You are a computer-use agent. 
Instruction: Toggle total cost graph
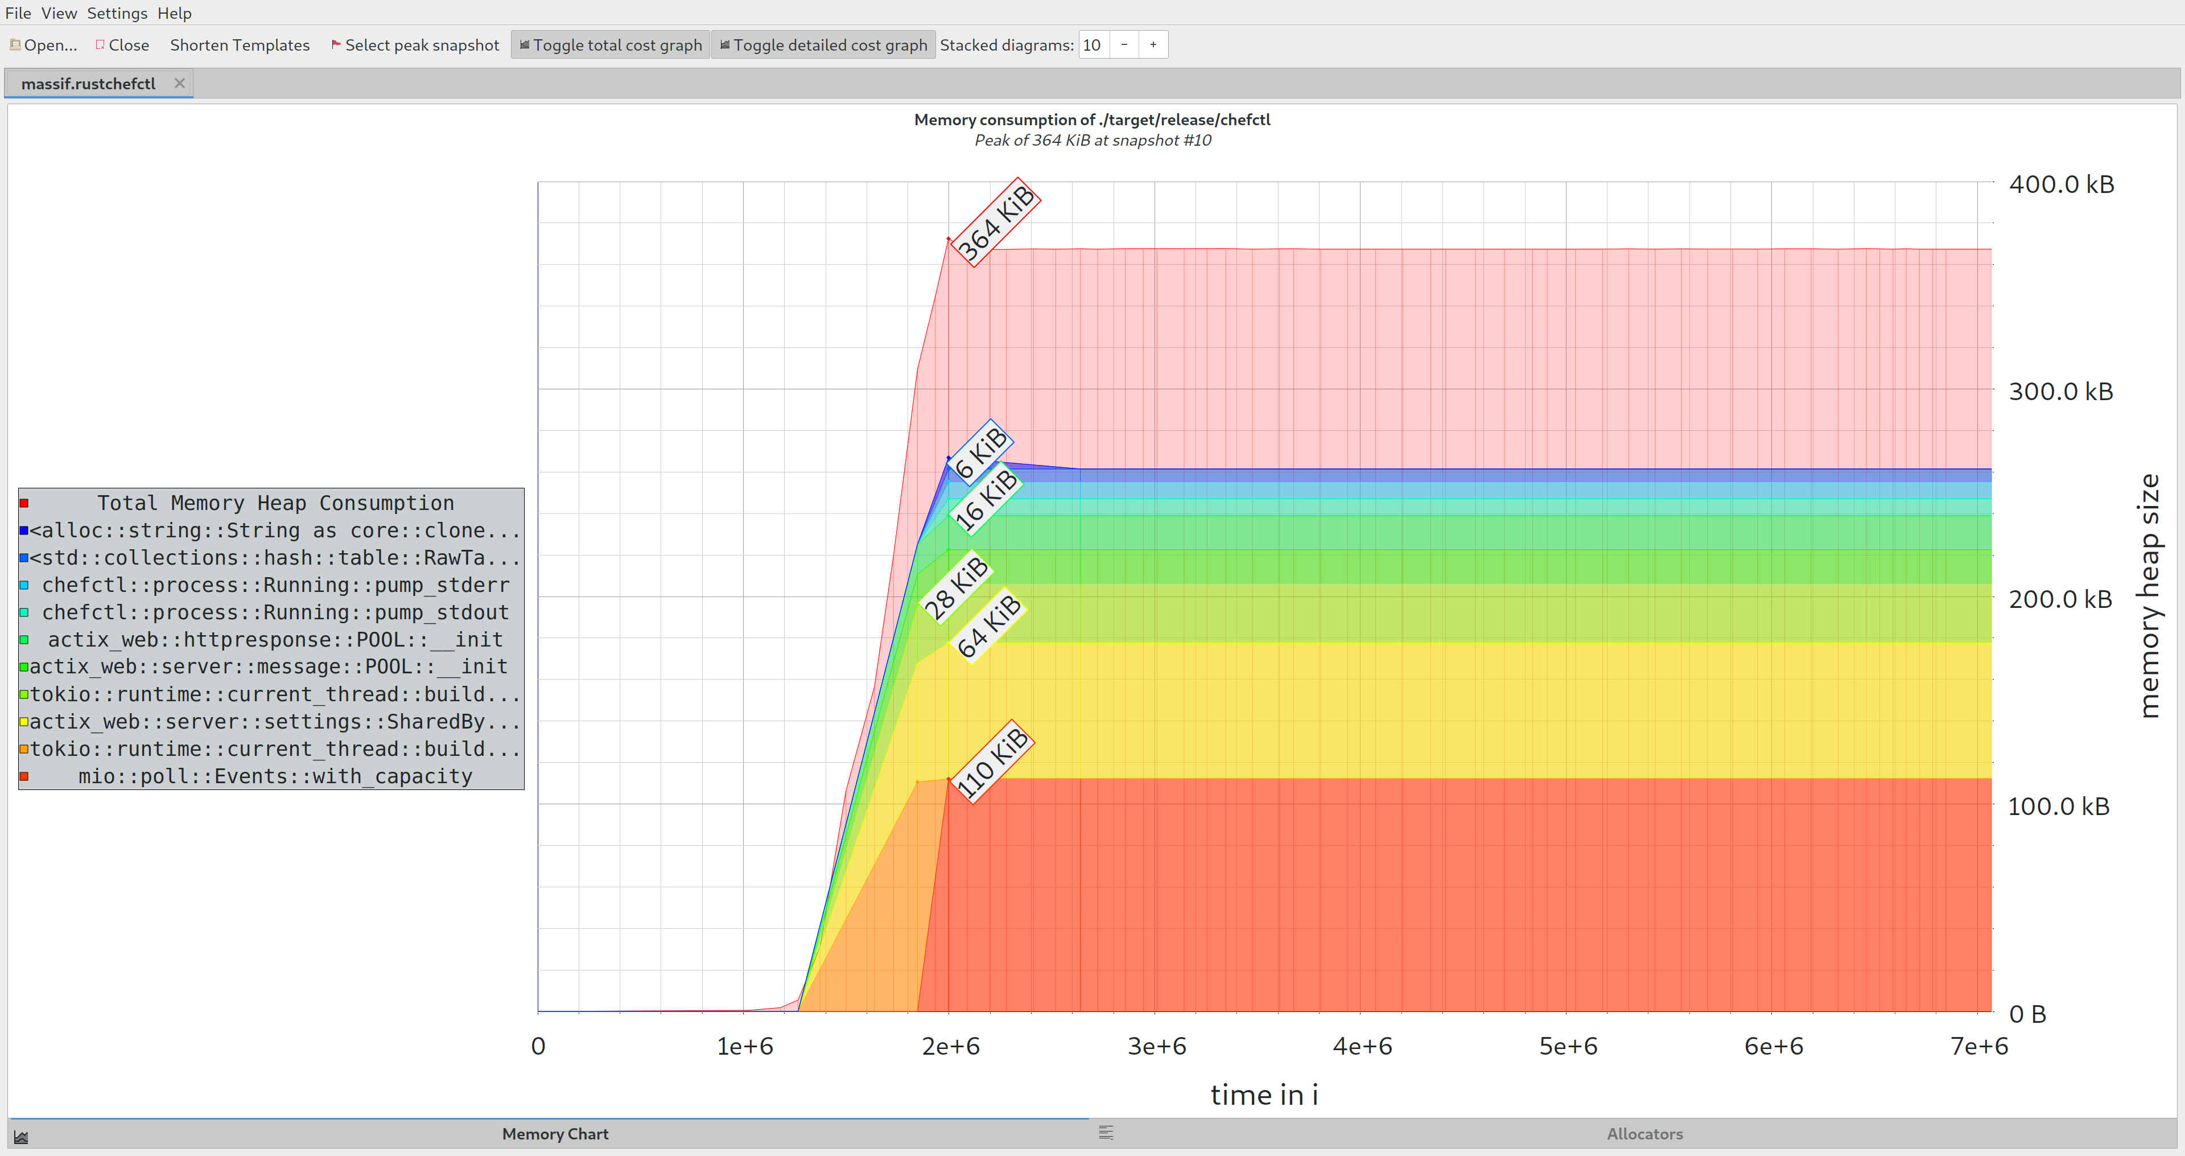tap(610, 45)
